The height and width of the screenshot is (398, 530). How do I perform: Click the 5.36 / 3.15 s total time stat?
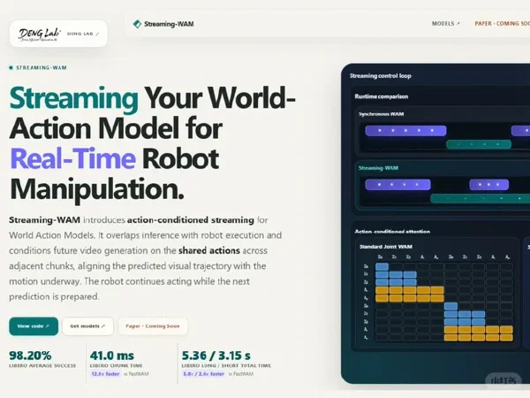(x=226, y=364)
